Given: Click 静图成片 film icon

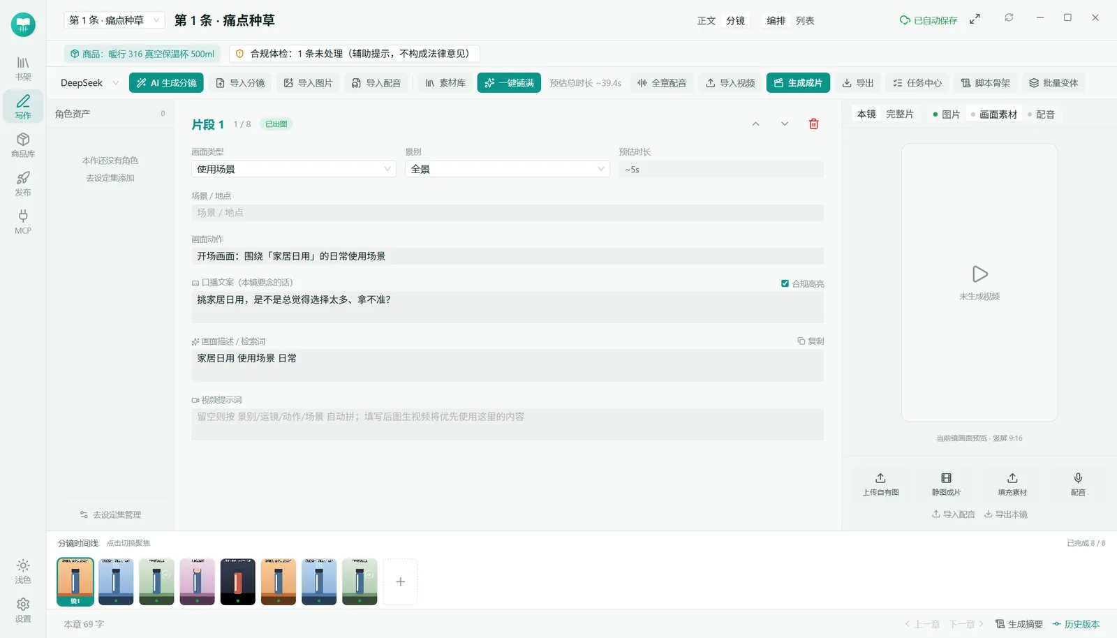Looking at the screenshot, I should coord(946,484).
